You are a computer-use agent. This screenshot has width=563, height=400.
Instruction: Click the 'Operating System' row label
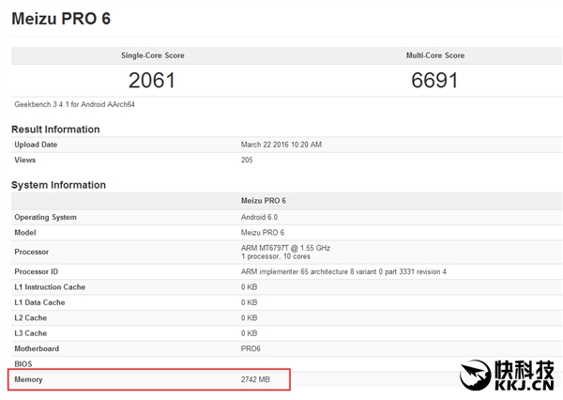(45, 217)
